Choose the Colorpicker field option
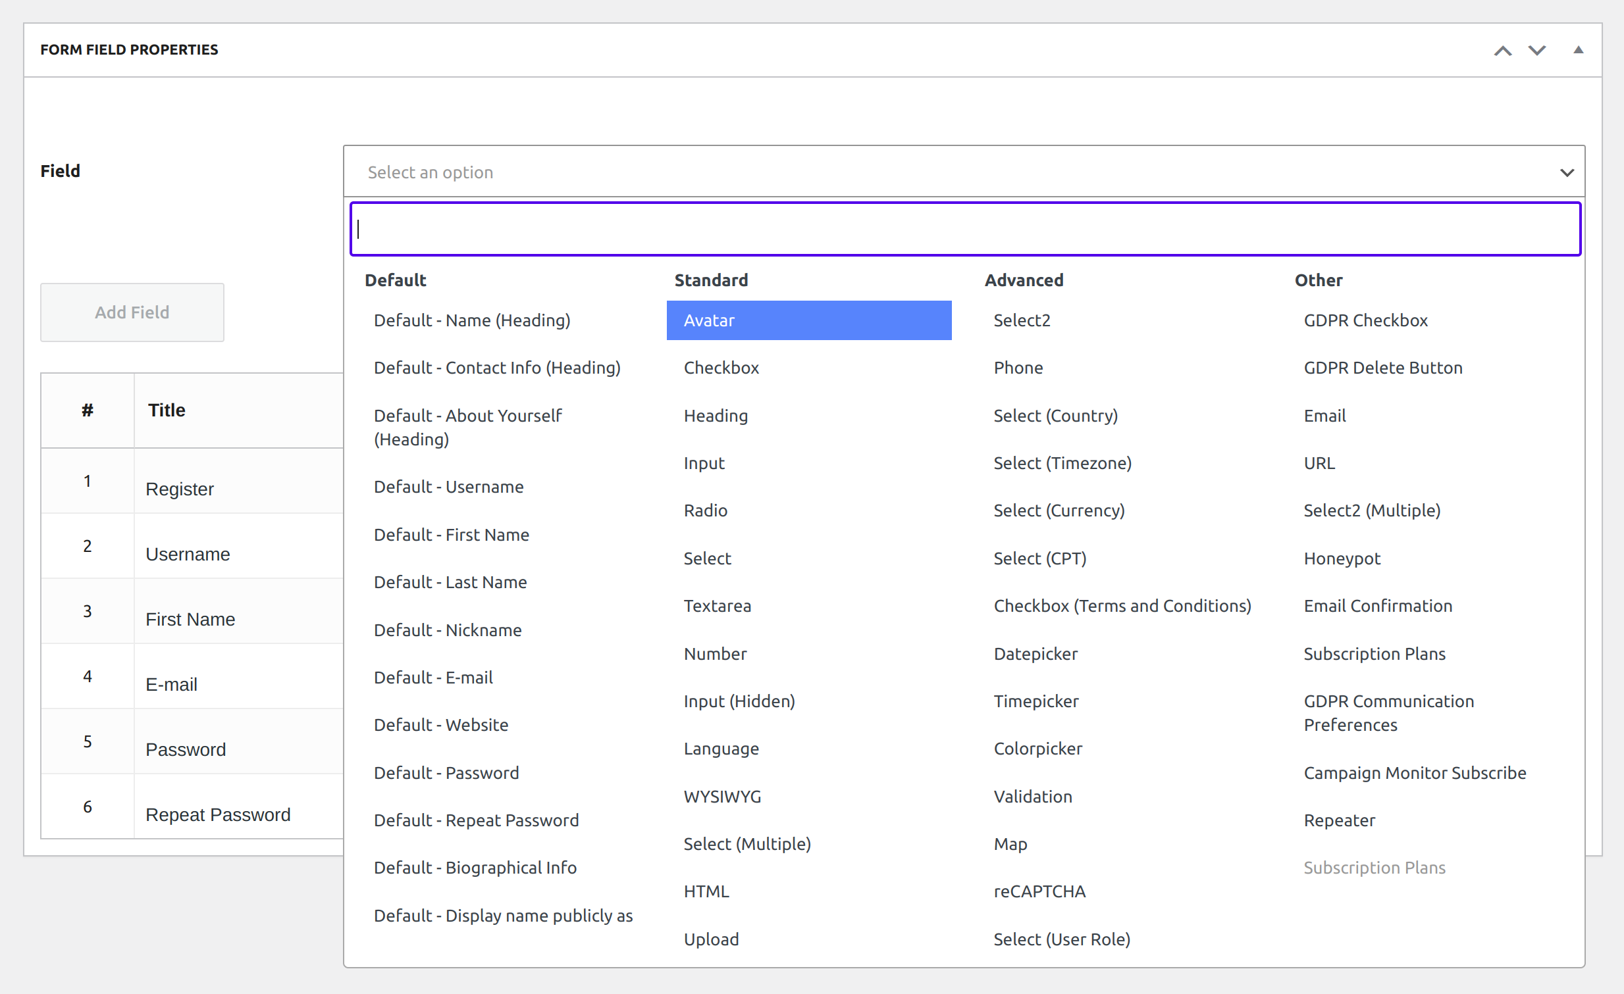This screenshot has height=994, width=1624. coord(1037,749)
